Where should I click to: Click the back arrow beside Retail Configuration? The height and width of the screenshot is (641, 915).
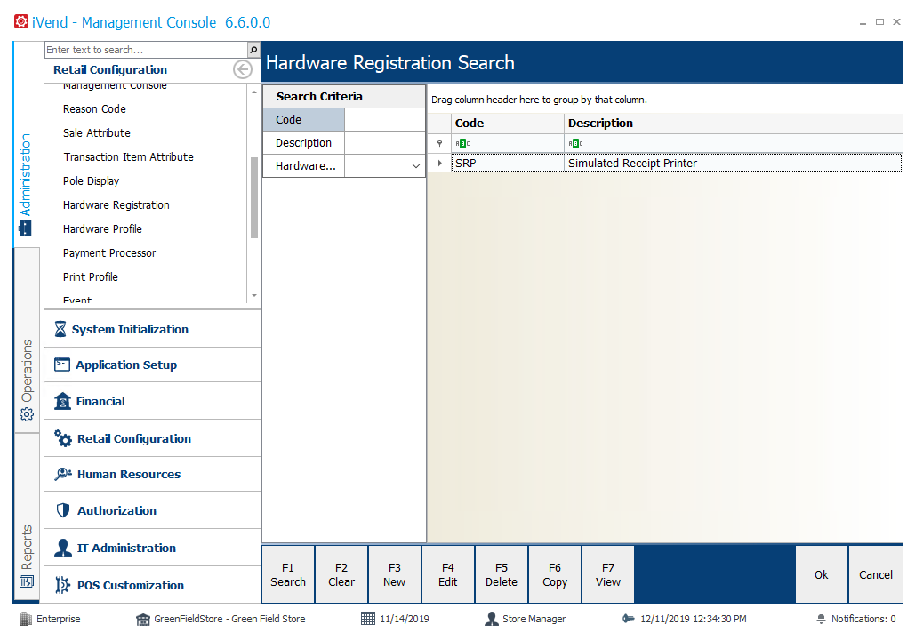(x=242, y=69)
